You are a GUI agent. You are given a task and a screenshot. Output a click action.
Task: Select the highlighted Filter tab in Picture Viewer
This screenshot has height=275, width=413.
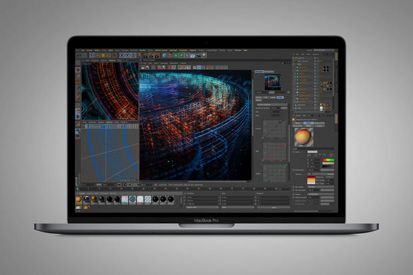pyautogui.click(x=280, y=97)
